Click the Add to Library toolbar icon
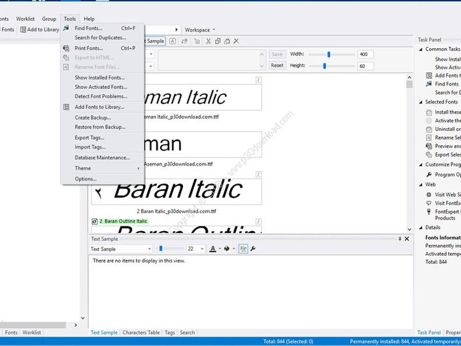 tap(23, 29)
